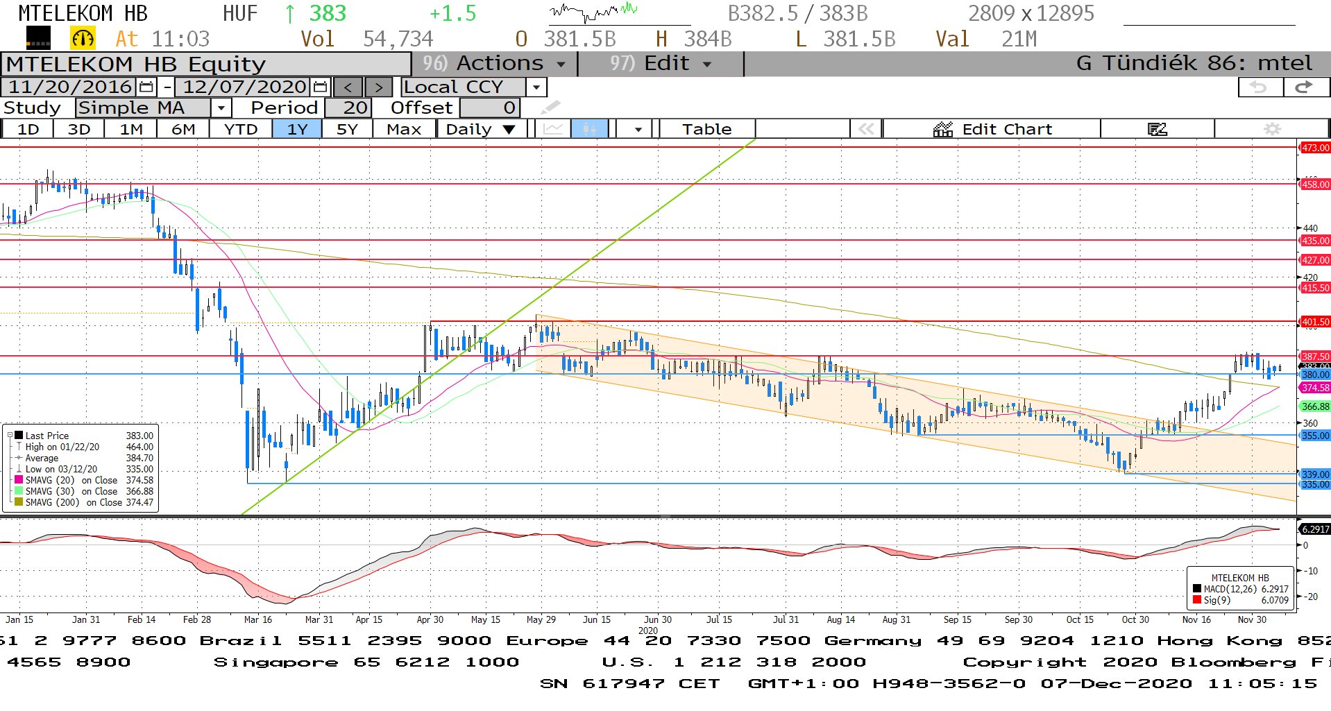
Task: Open the 97) Edit menu
Action: click(661, 63)
